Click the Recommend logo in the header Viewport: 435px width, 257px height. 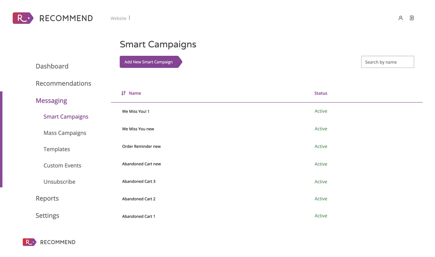53,18
